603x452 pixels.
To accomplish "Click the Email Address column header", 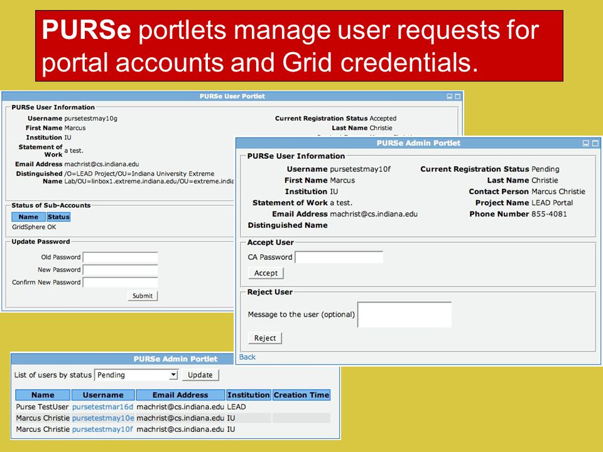I will click(x=180, y=395).
